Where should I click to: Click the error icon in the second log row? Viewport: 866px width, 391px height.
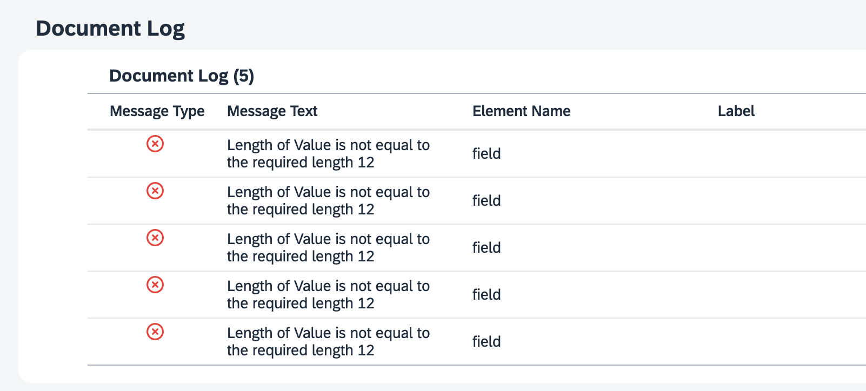tap(155, 191)
